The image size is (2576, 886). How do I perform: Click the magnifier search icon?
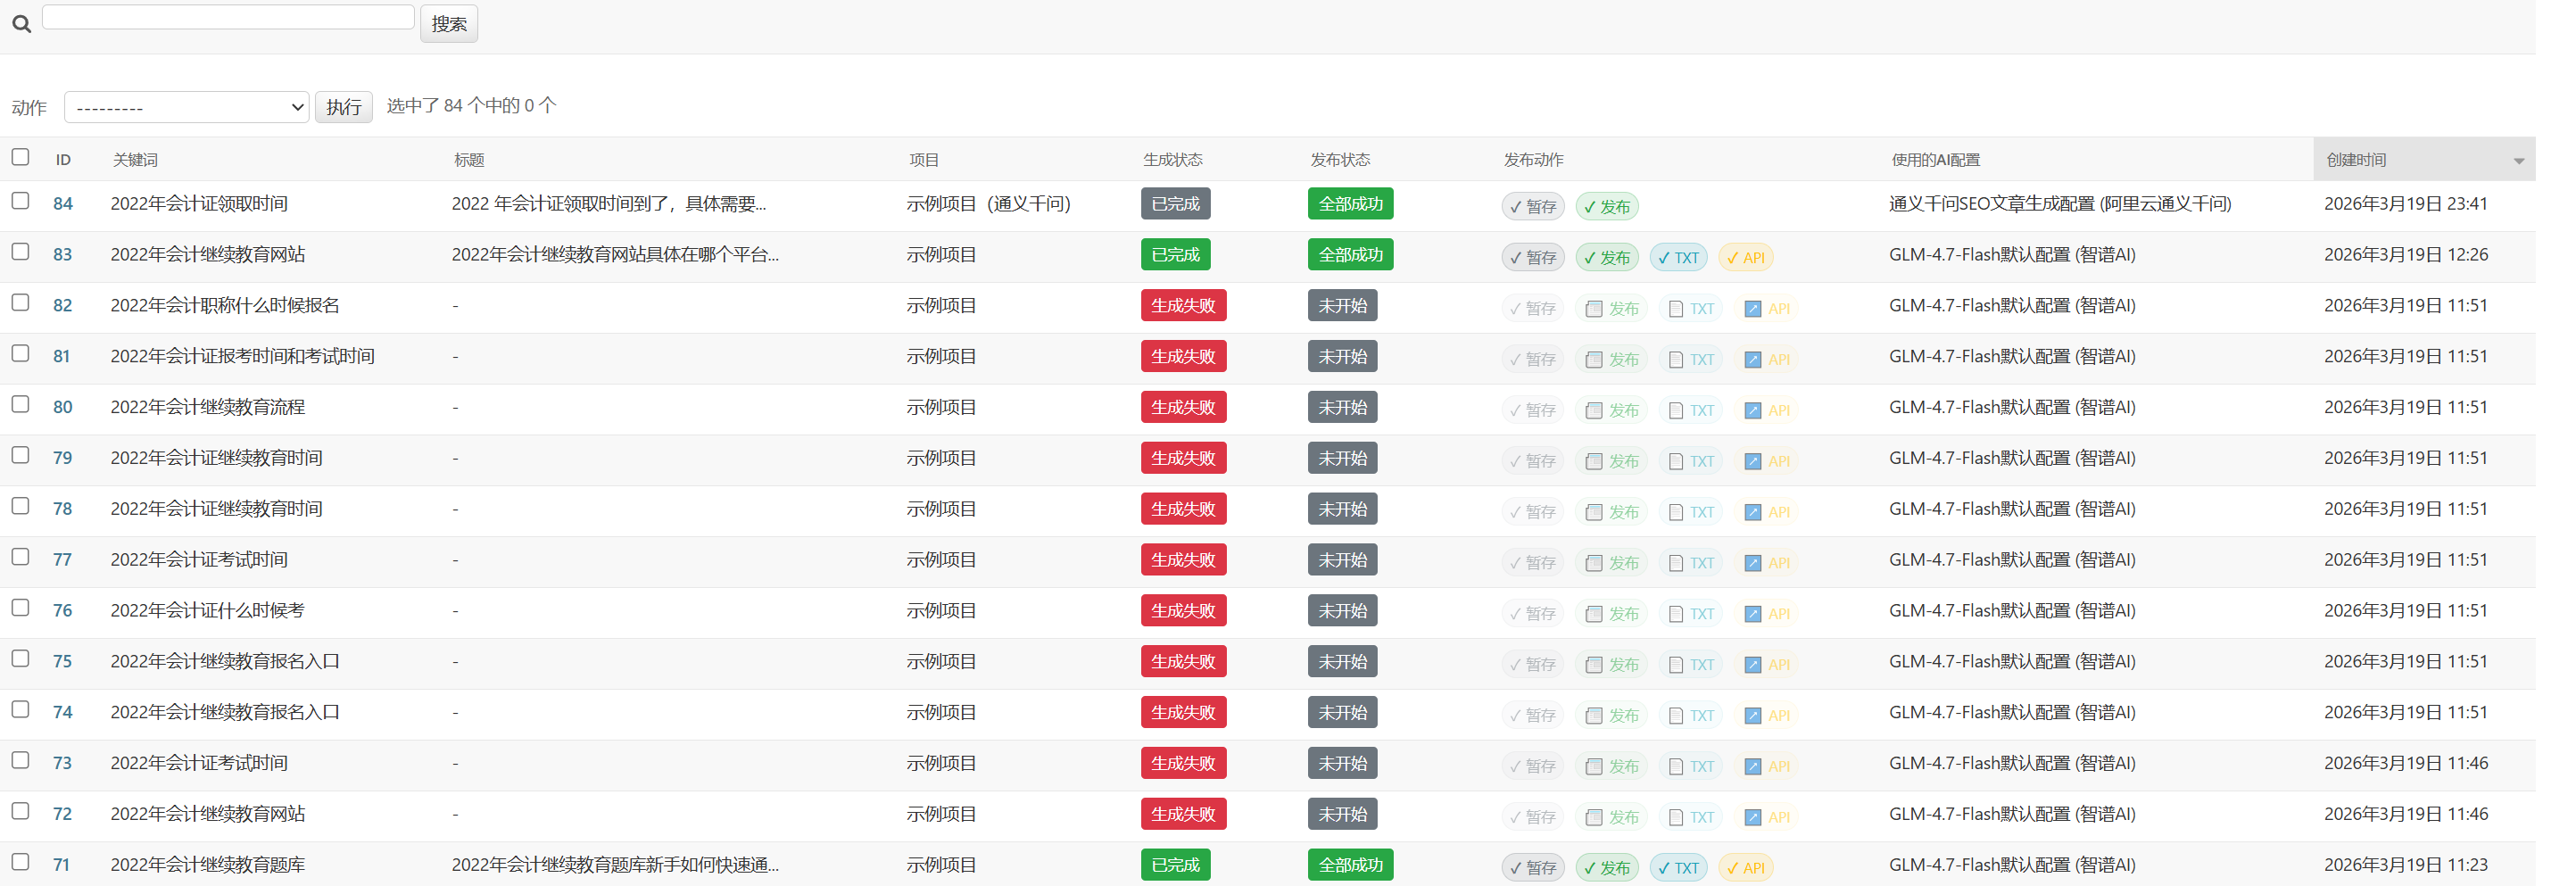pos(21,24)
